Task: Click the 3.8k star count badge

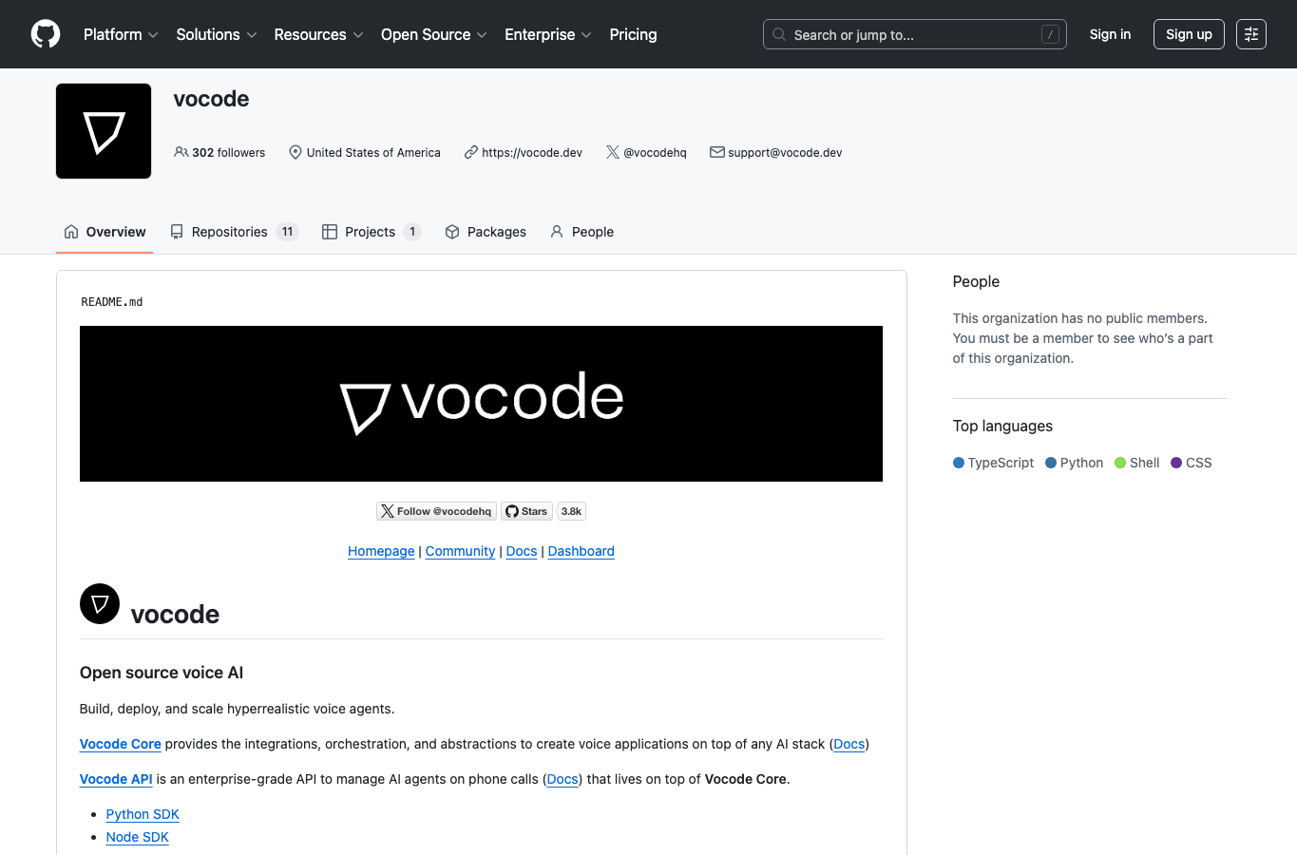Action: point(571,511)
